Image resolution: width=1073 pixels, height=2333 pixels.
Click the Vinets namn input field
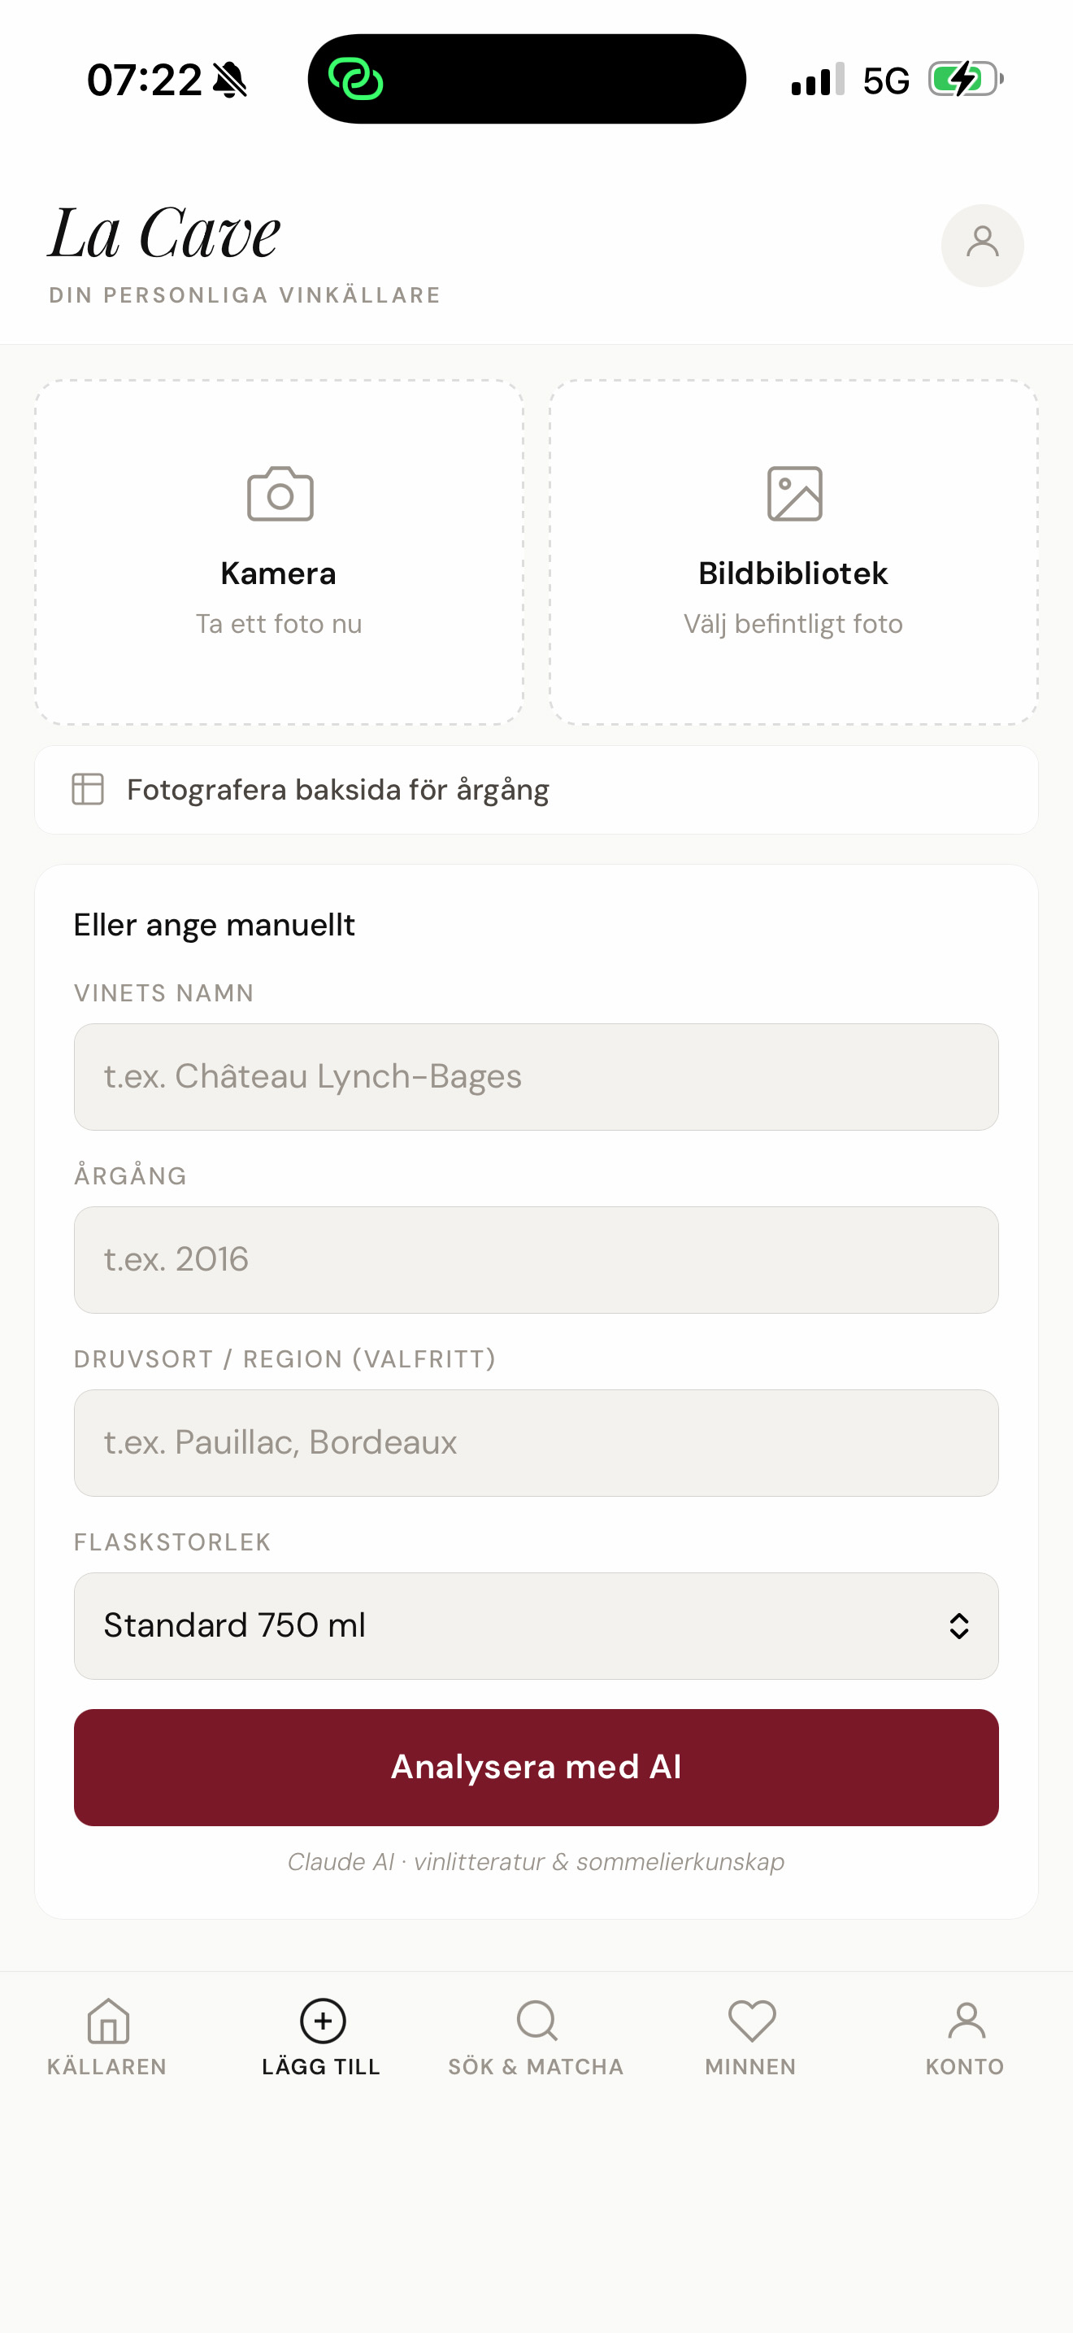[536, 1077]
